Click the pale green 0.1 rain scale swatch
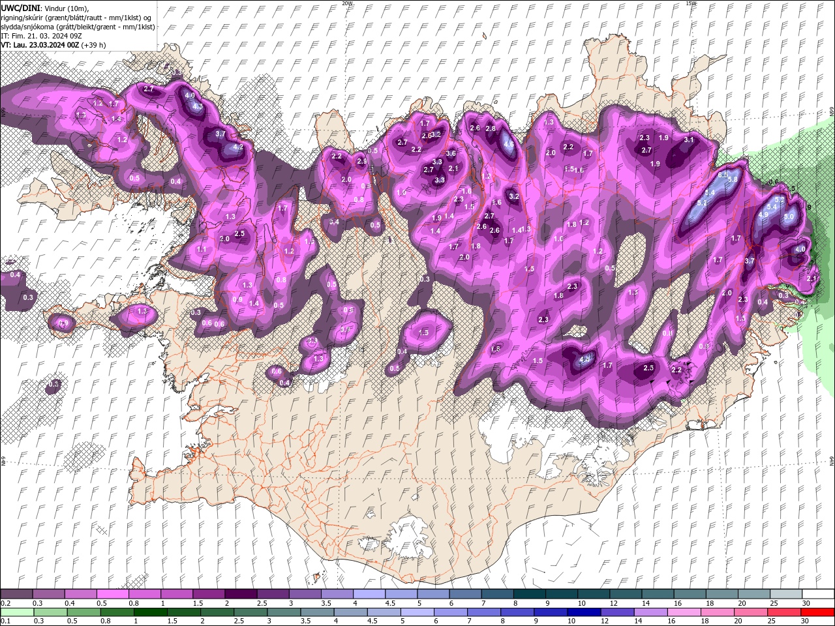The width and height of the screenshot is (835, 626). (x=17, y=612)
